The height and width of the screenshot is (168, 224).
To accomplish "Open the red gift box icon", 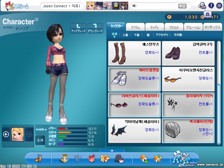I will click(92, 159).
